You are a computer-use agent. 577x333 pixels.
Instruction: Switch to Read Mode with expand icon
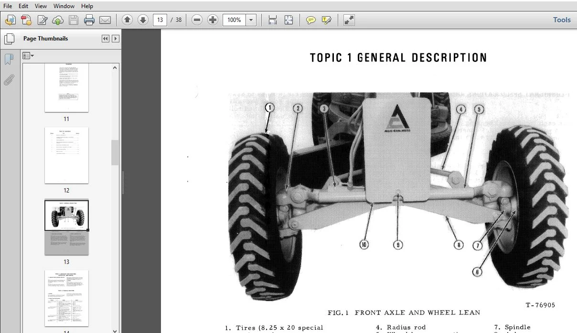pyautogui.click(x=349, y=20)
